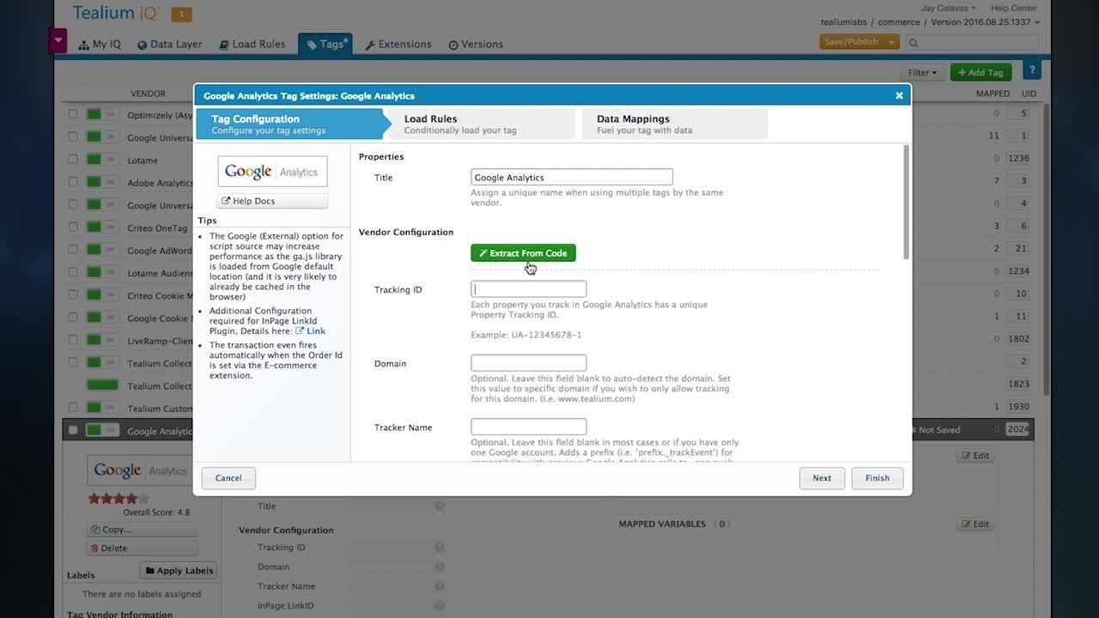Toggle the Optimizely tag on/off switch
Viewport: 1099px width, 618px height.
[x=102, y=114]
